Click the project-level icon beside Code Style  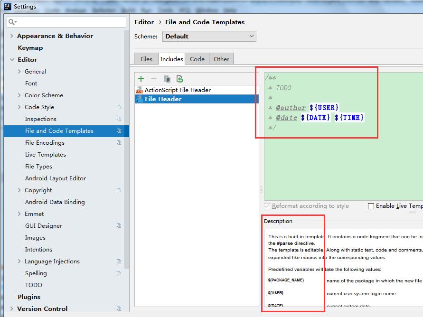[119, 107]
